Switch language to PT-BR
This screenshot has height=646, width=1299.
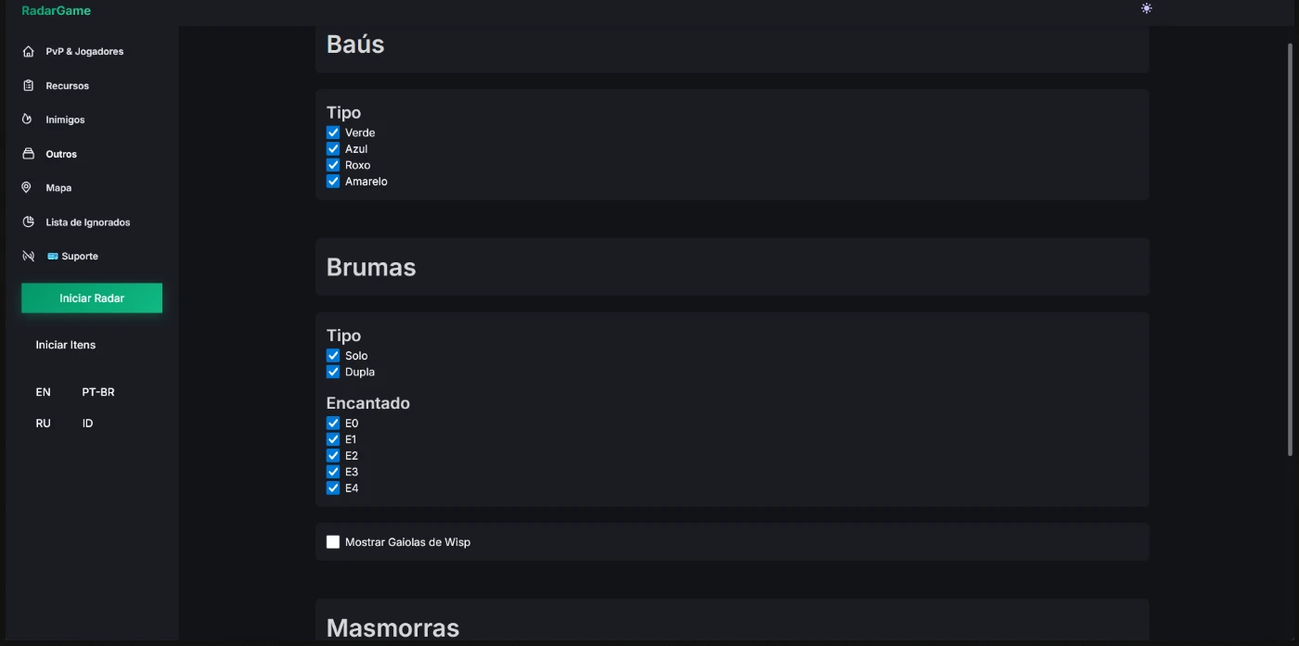(x=98, y=392)
